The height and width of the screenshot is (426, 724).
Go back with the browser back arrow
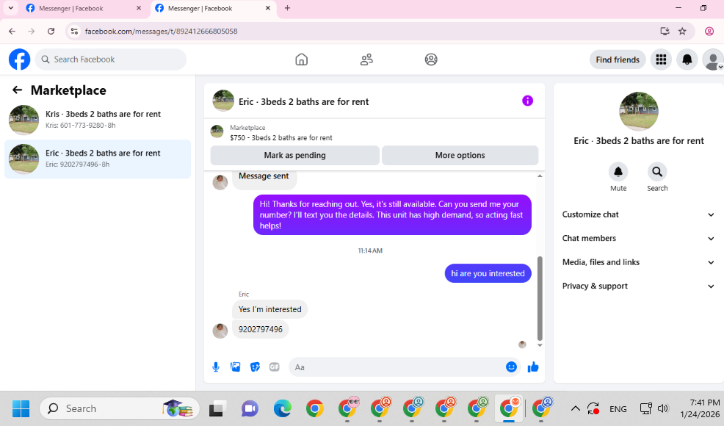(12, 32)
